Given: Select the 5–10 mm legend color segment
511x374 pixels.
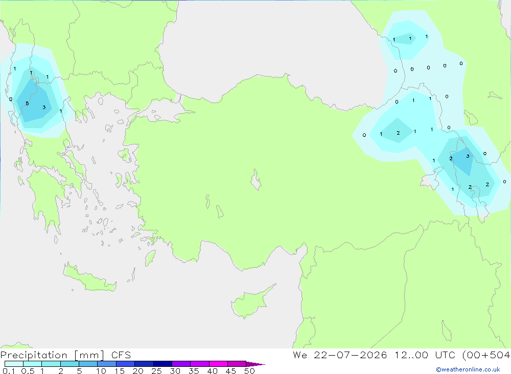Looking at the screenshot, I should tap(88, 364).
